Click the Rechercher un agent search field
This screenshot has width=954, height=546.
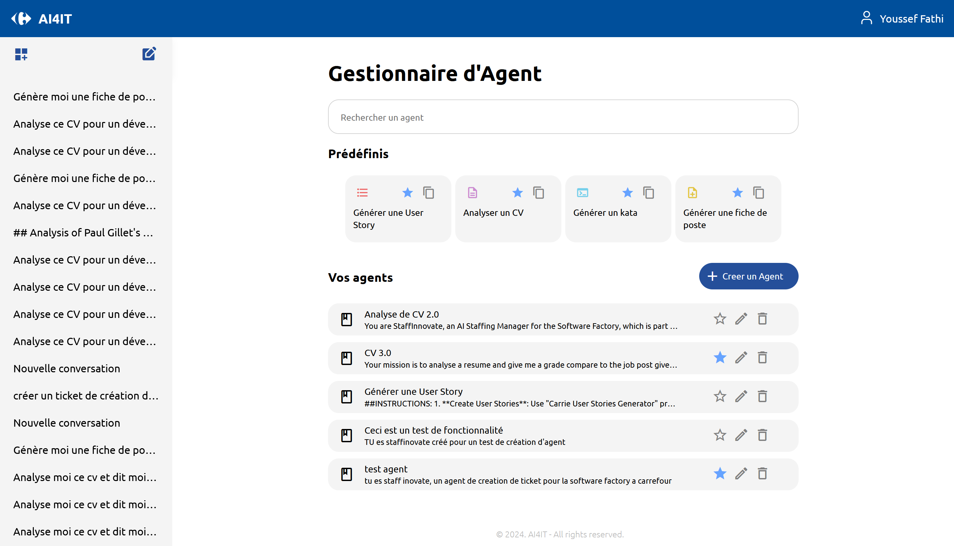(563, 117)
